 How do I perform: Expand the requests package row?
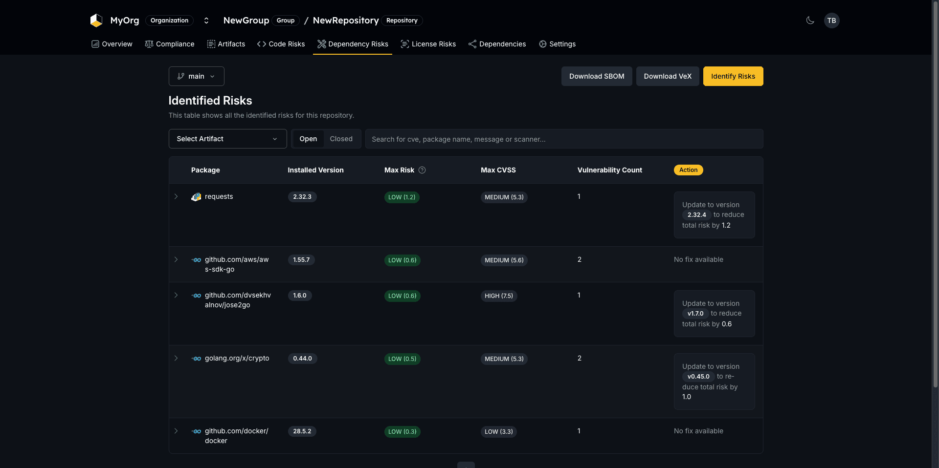[176, 197]
